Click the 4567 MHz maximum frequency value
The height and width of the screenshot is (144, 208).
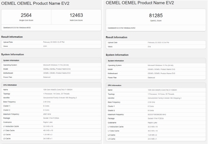(x=47, y=114)
